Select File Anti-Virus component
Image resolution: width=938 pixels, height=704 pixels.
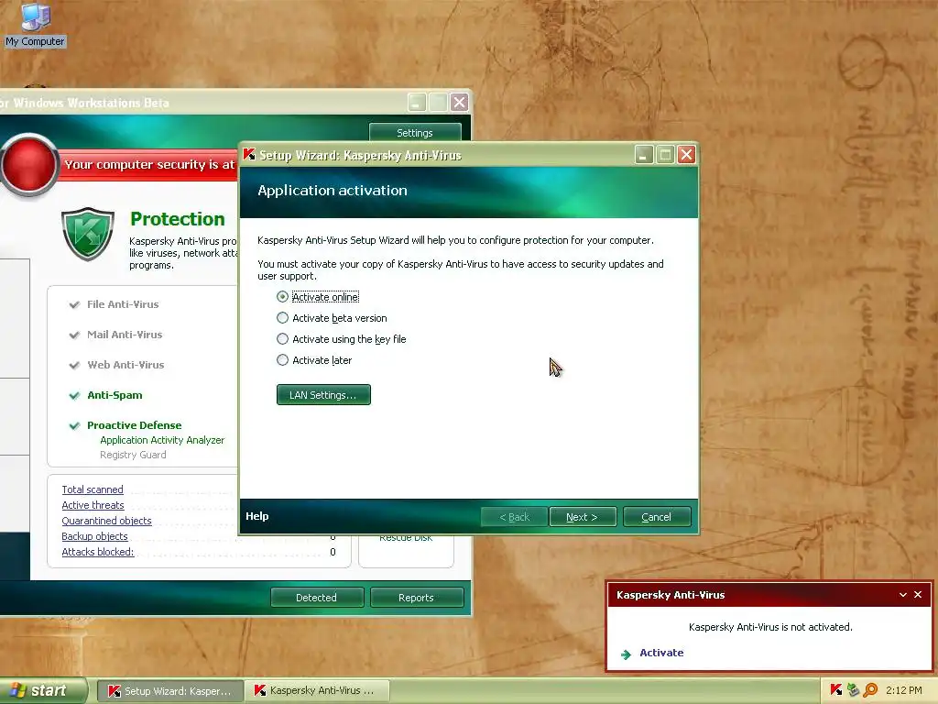tap(123, 304)
